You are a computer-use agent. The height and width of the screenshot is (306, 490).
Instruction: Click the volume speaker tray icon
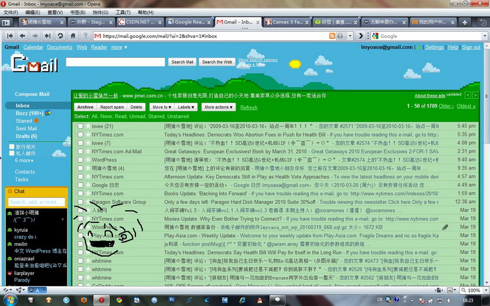[449, 300]
